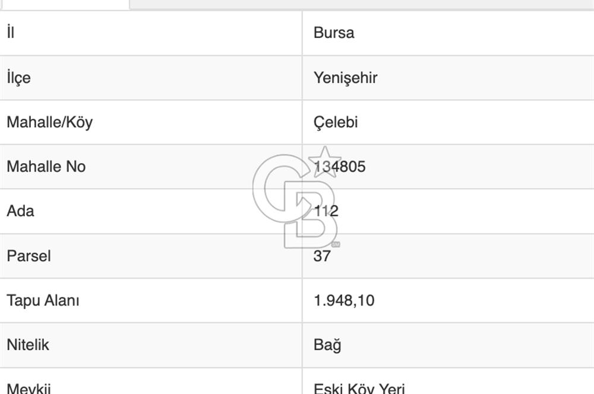The width and height of the screenshot is (594, 394).
Task: Select the Parsel label
Action: [29, 256]
